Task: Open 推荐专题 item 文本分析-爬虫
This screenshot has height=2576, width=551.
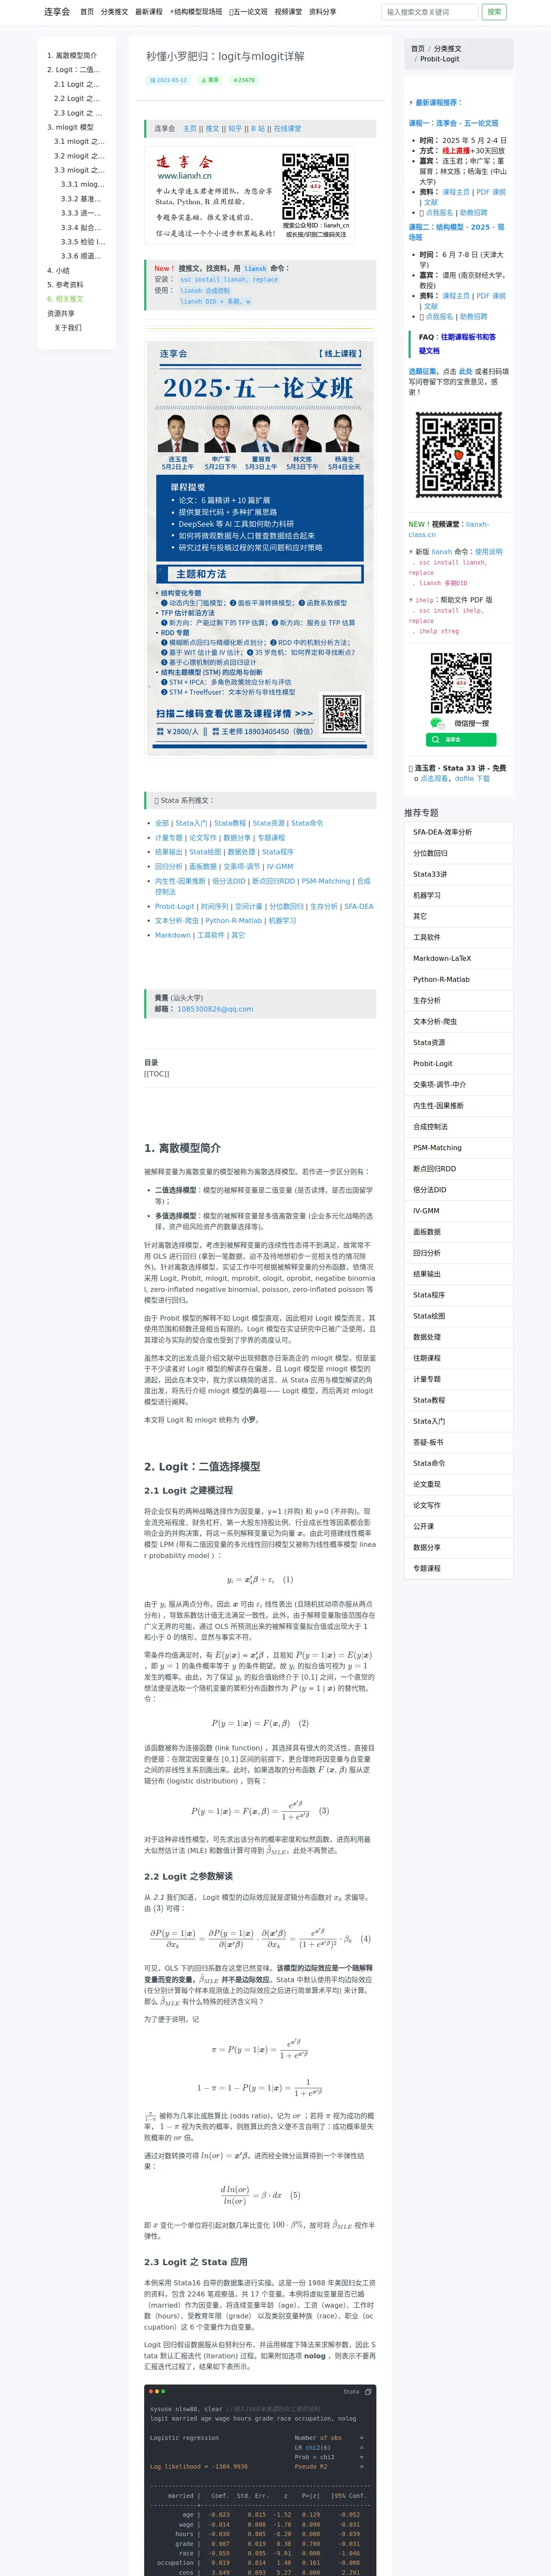Action: 459,1021
